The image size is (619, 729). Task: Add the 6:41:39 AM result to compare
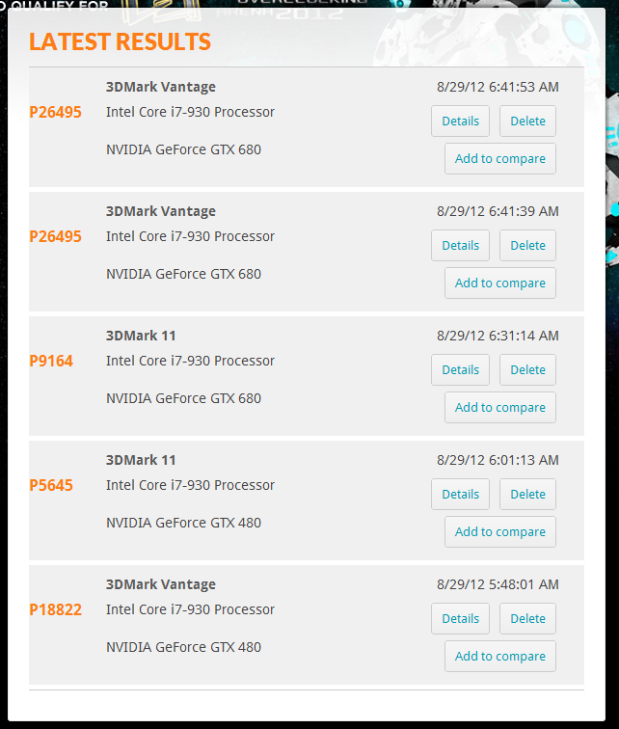(x=500, y=283)
